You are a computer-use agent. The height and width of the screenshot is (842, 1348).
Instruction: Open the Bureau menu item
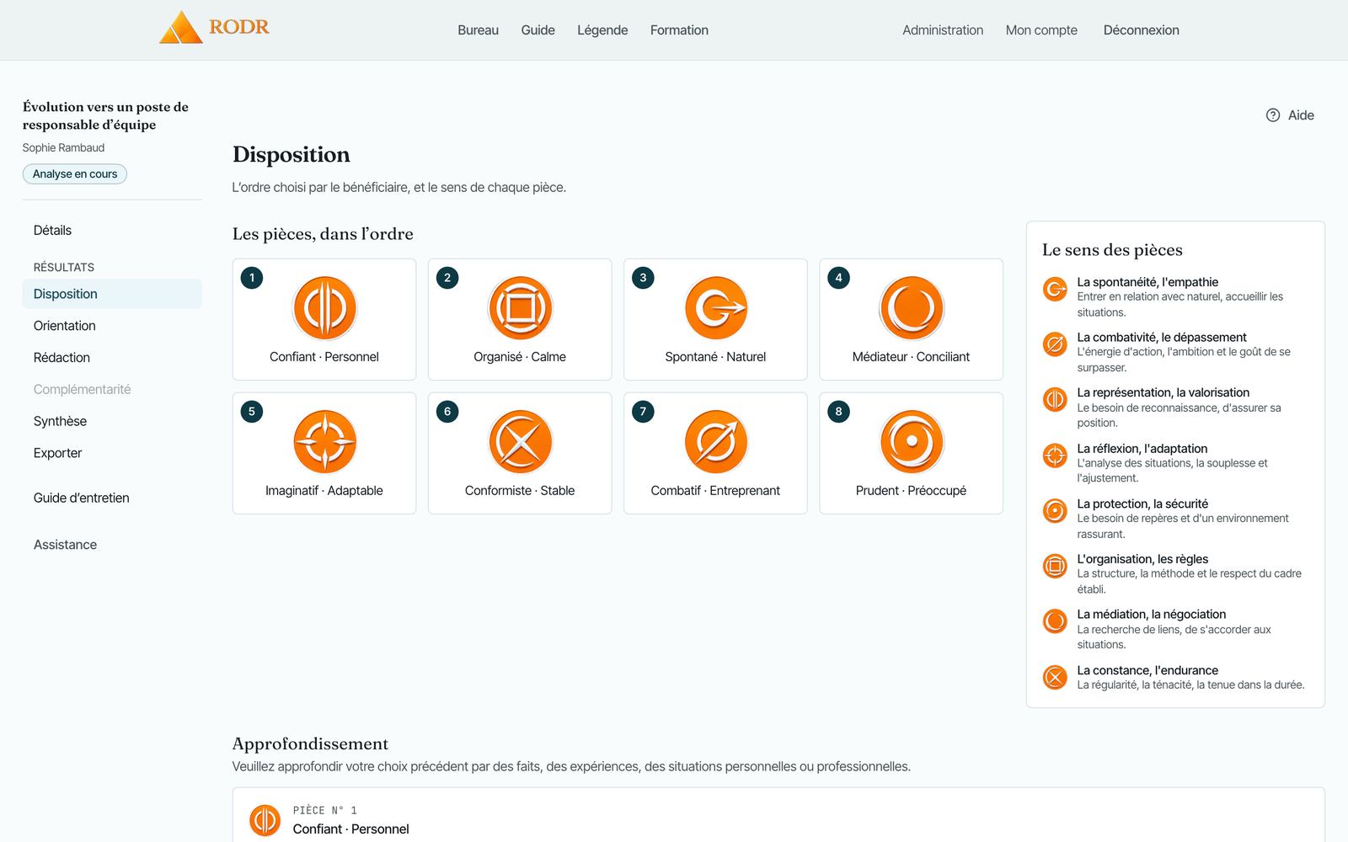click(x=478, y=30)
